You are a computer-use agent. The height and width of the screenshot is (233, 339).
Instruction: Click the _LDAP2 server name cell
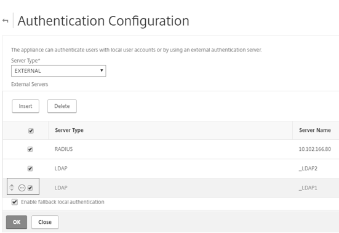(x=308, y=169)
